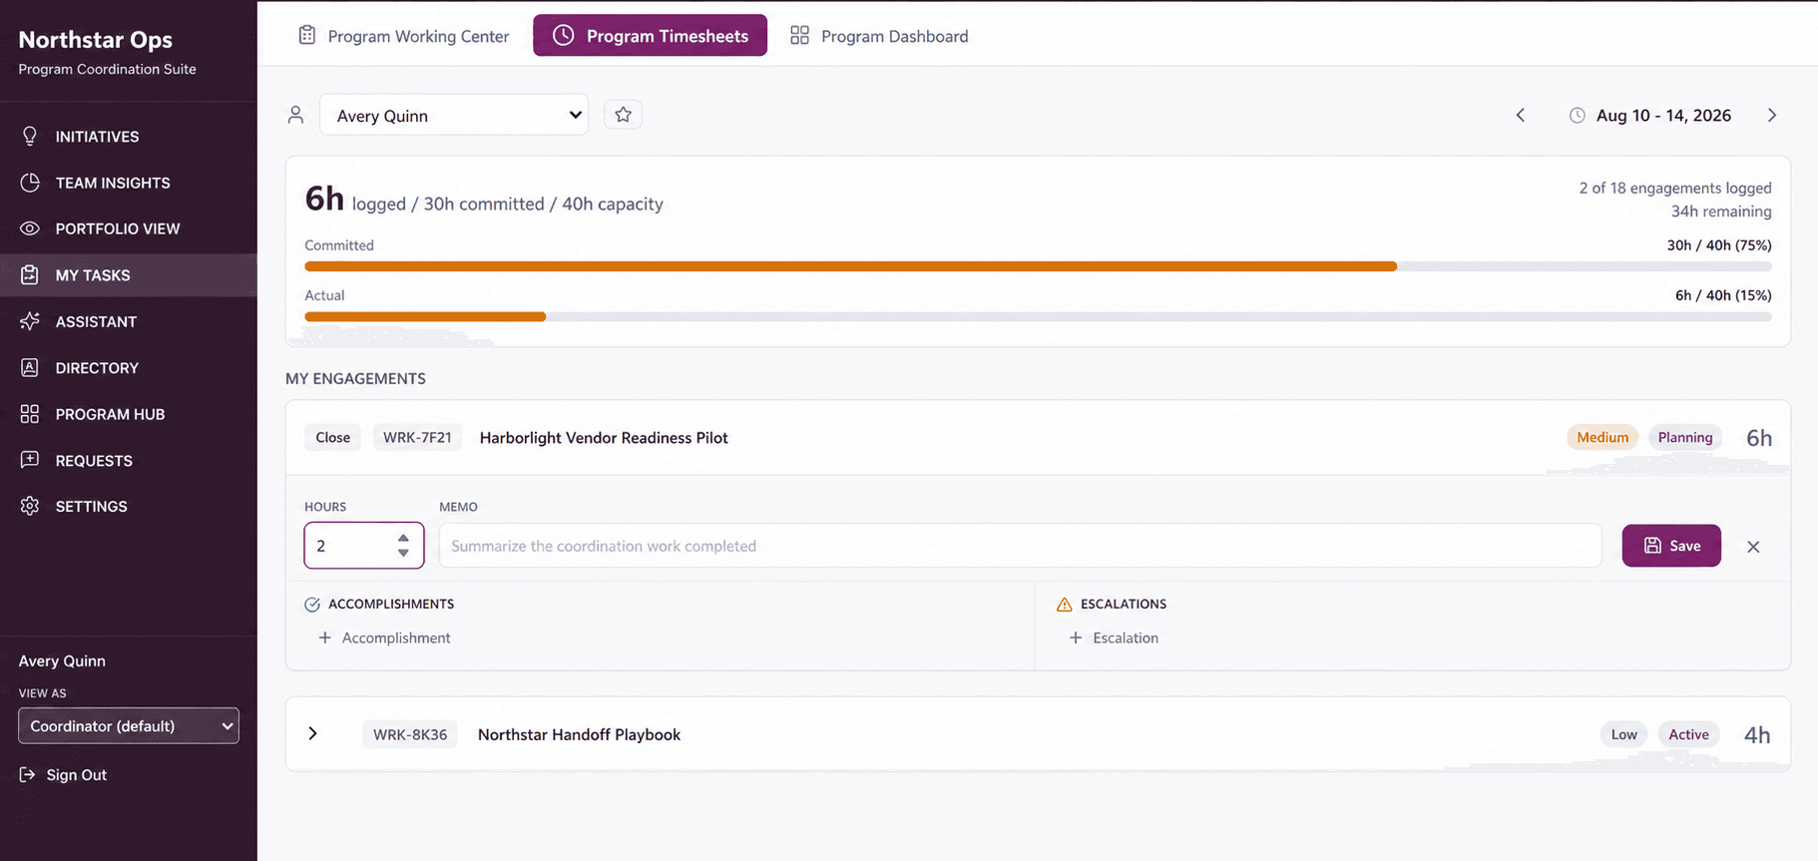This screenshot has height=861, width=1818.
Task: Open Initiatives in the sidebar
Action: click(128, 137)
